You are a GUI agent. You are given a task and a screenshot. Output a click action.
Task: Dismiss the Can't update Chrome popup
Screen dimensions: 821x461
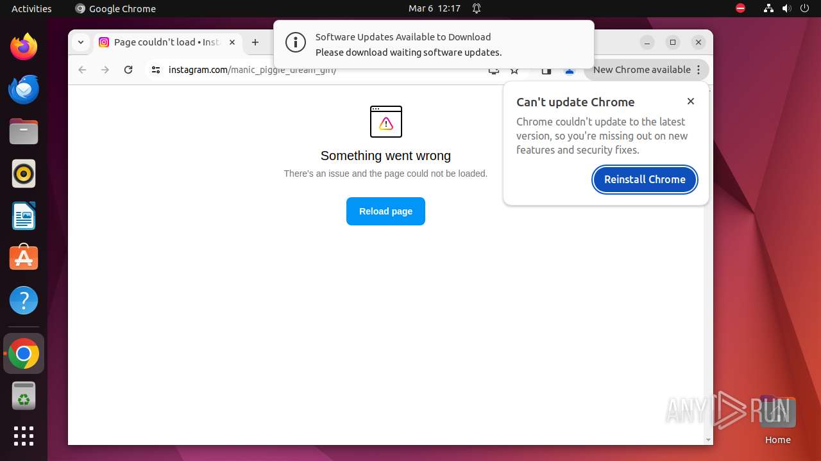coord(691,101)
